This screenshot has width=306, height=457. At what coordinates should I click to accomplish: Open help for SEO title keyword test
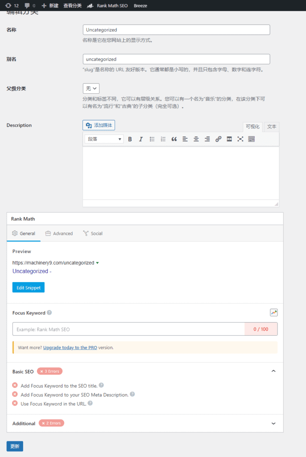tap(101, 385)
